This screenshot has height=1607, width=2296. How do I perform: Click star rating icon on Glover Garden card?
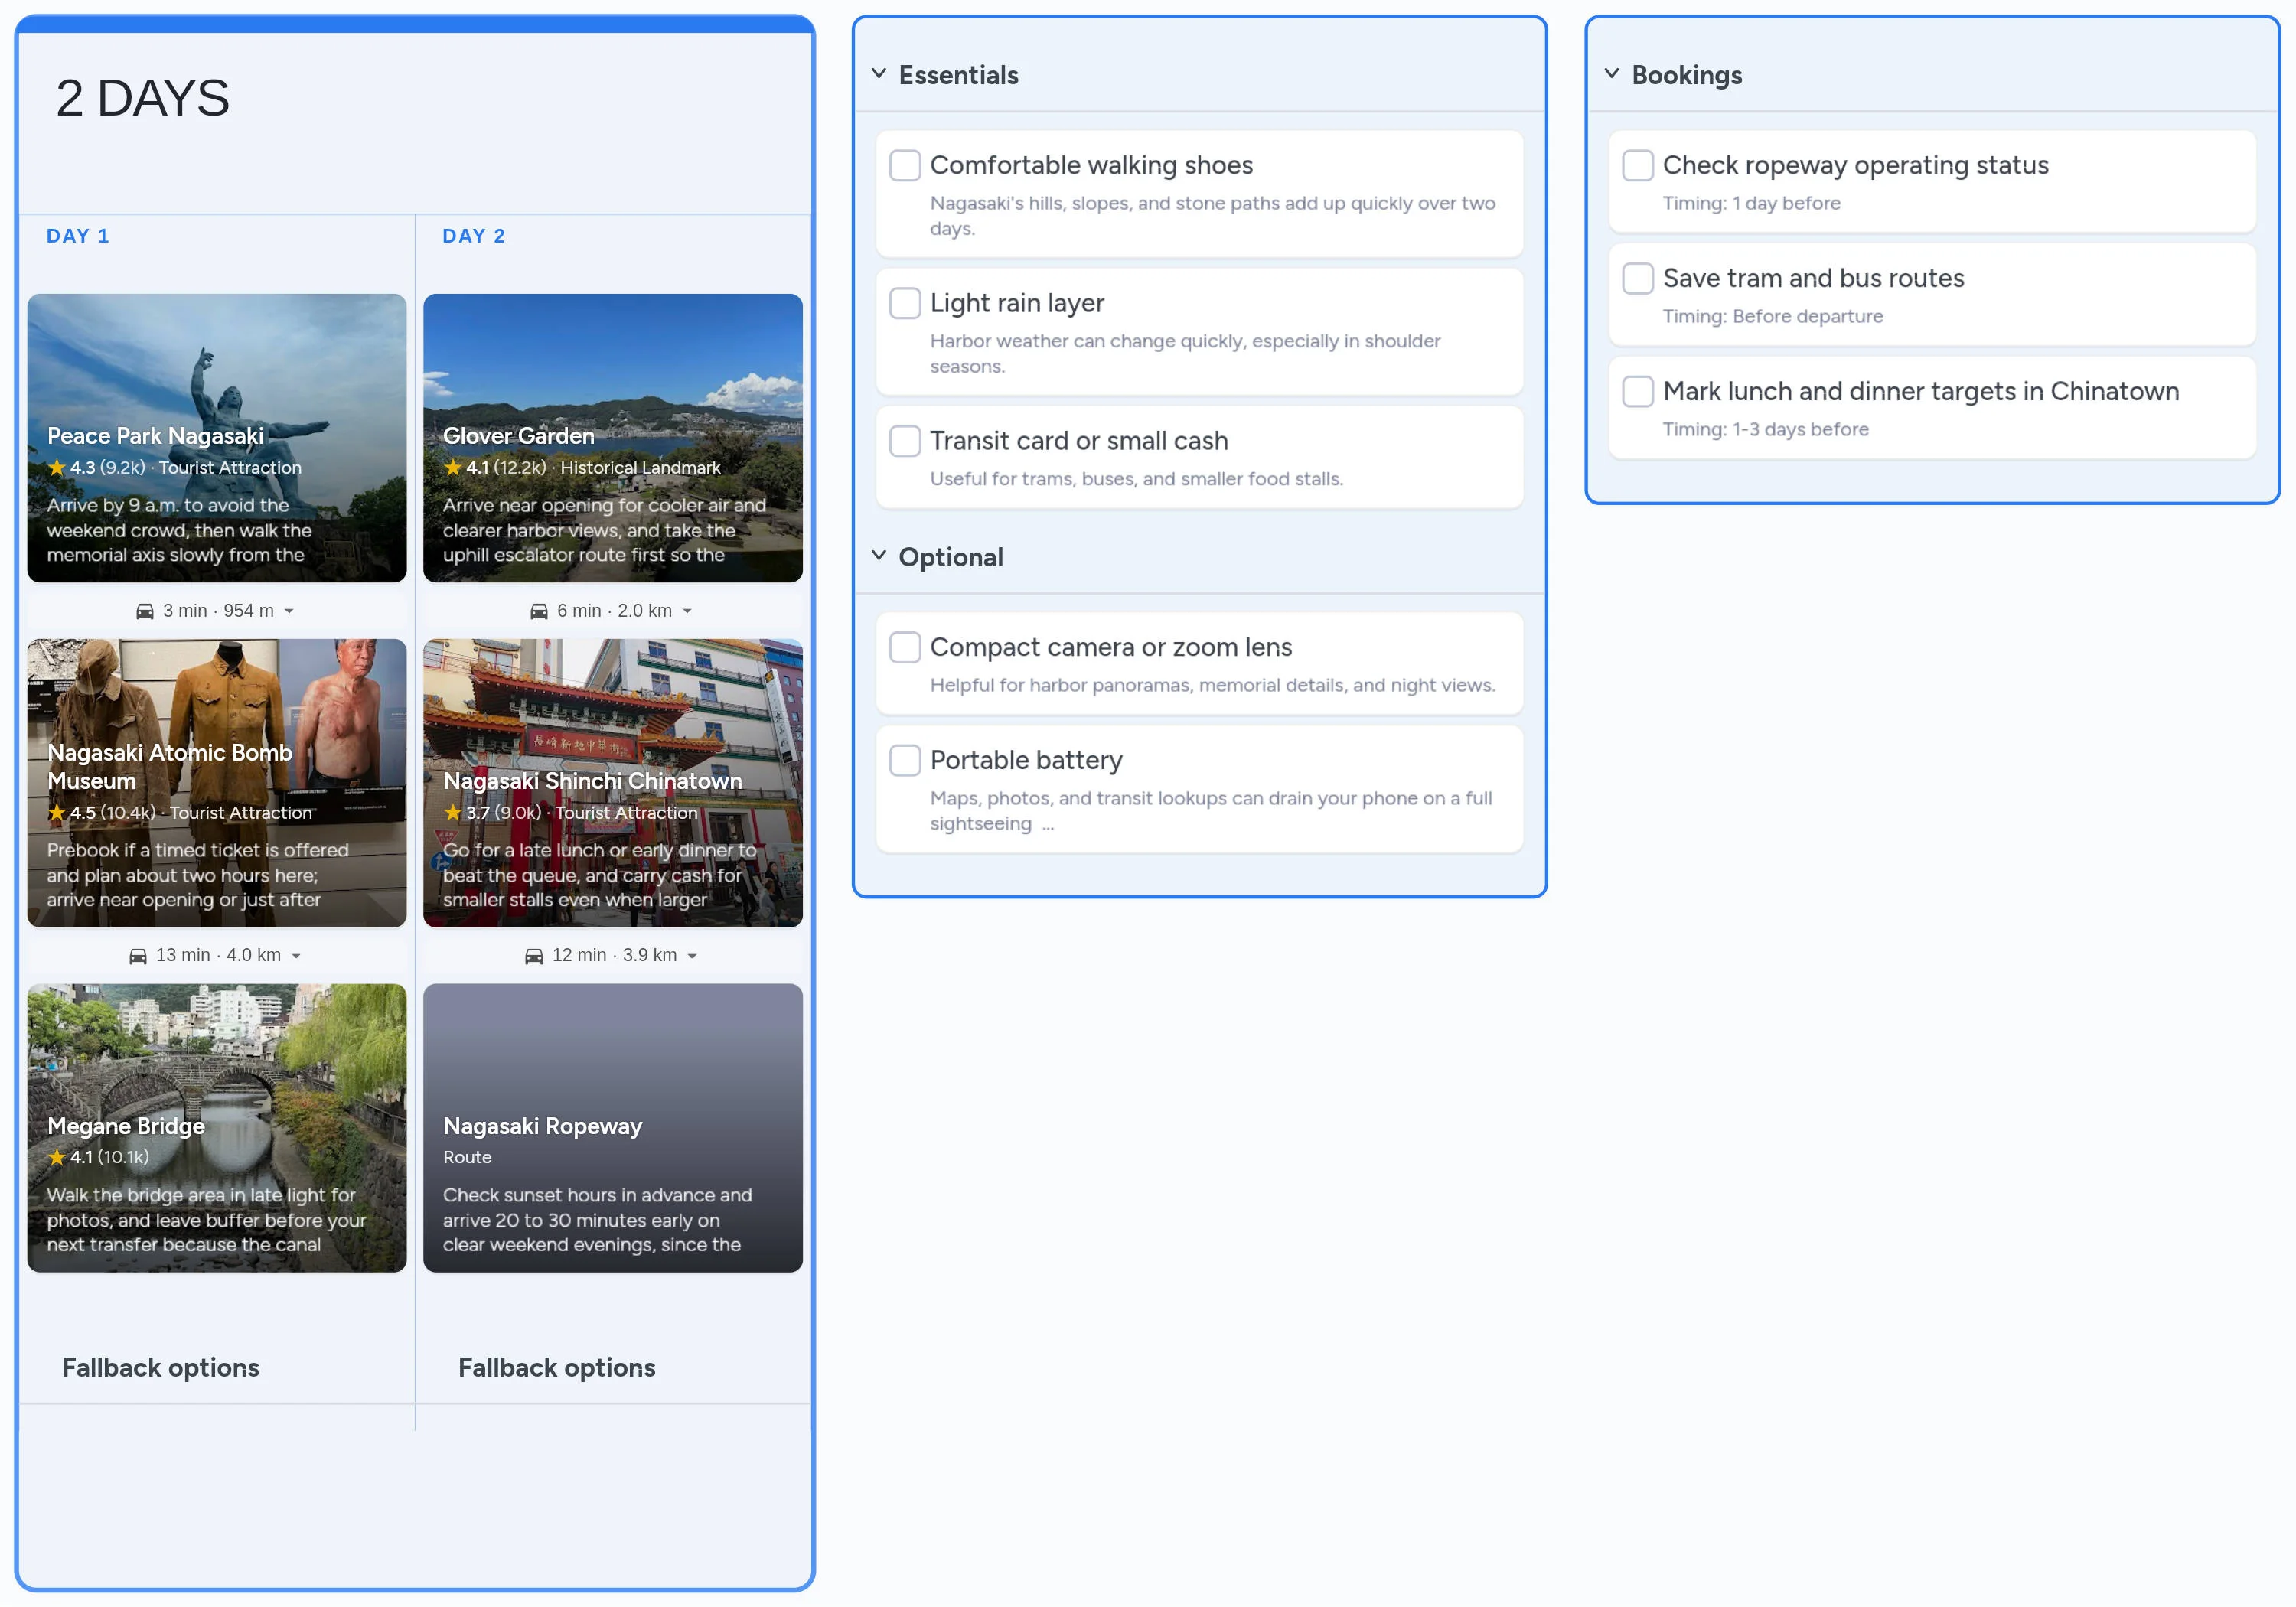click(453, 467)
